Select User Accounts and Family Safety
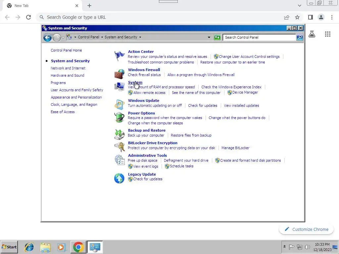Image resolution: width=339 pixels, height=254 pixels. [77, 90]
